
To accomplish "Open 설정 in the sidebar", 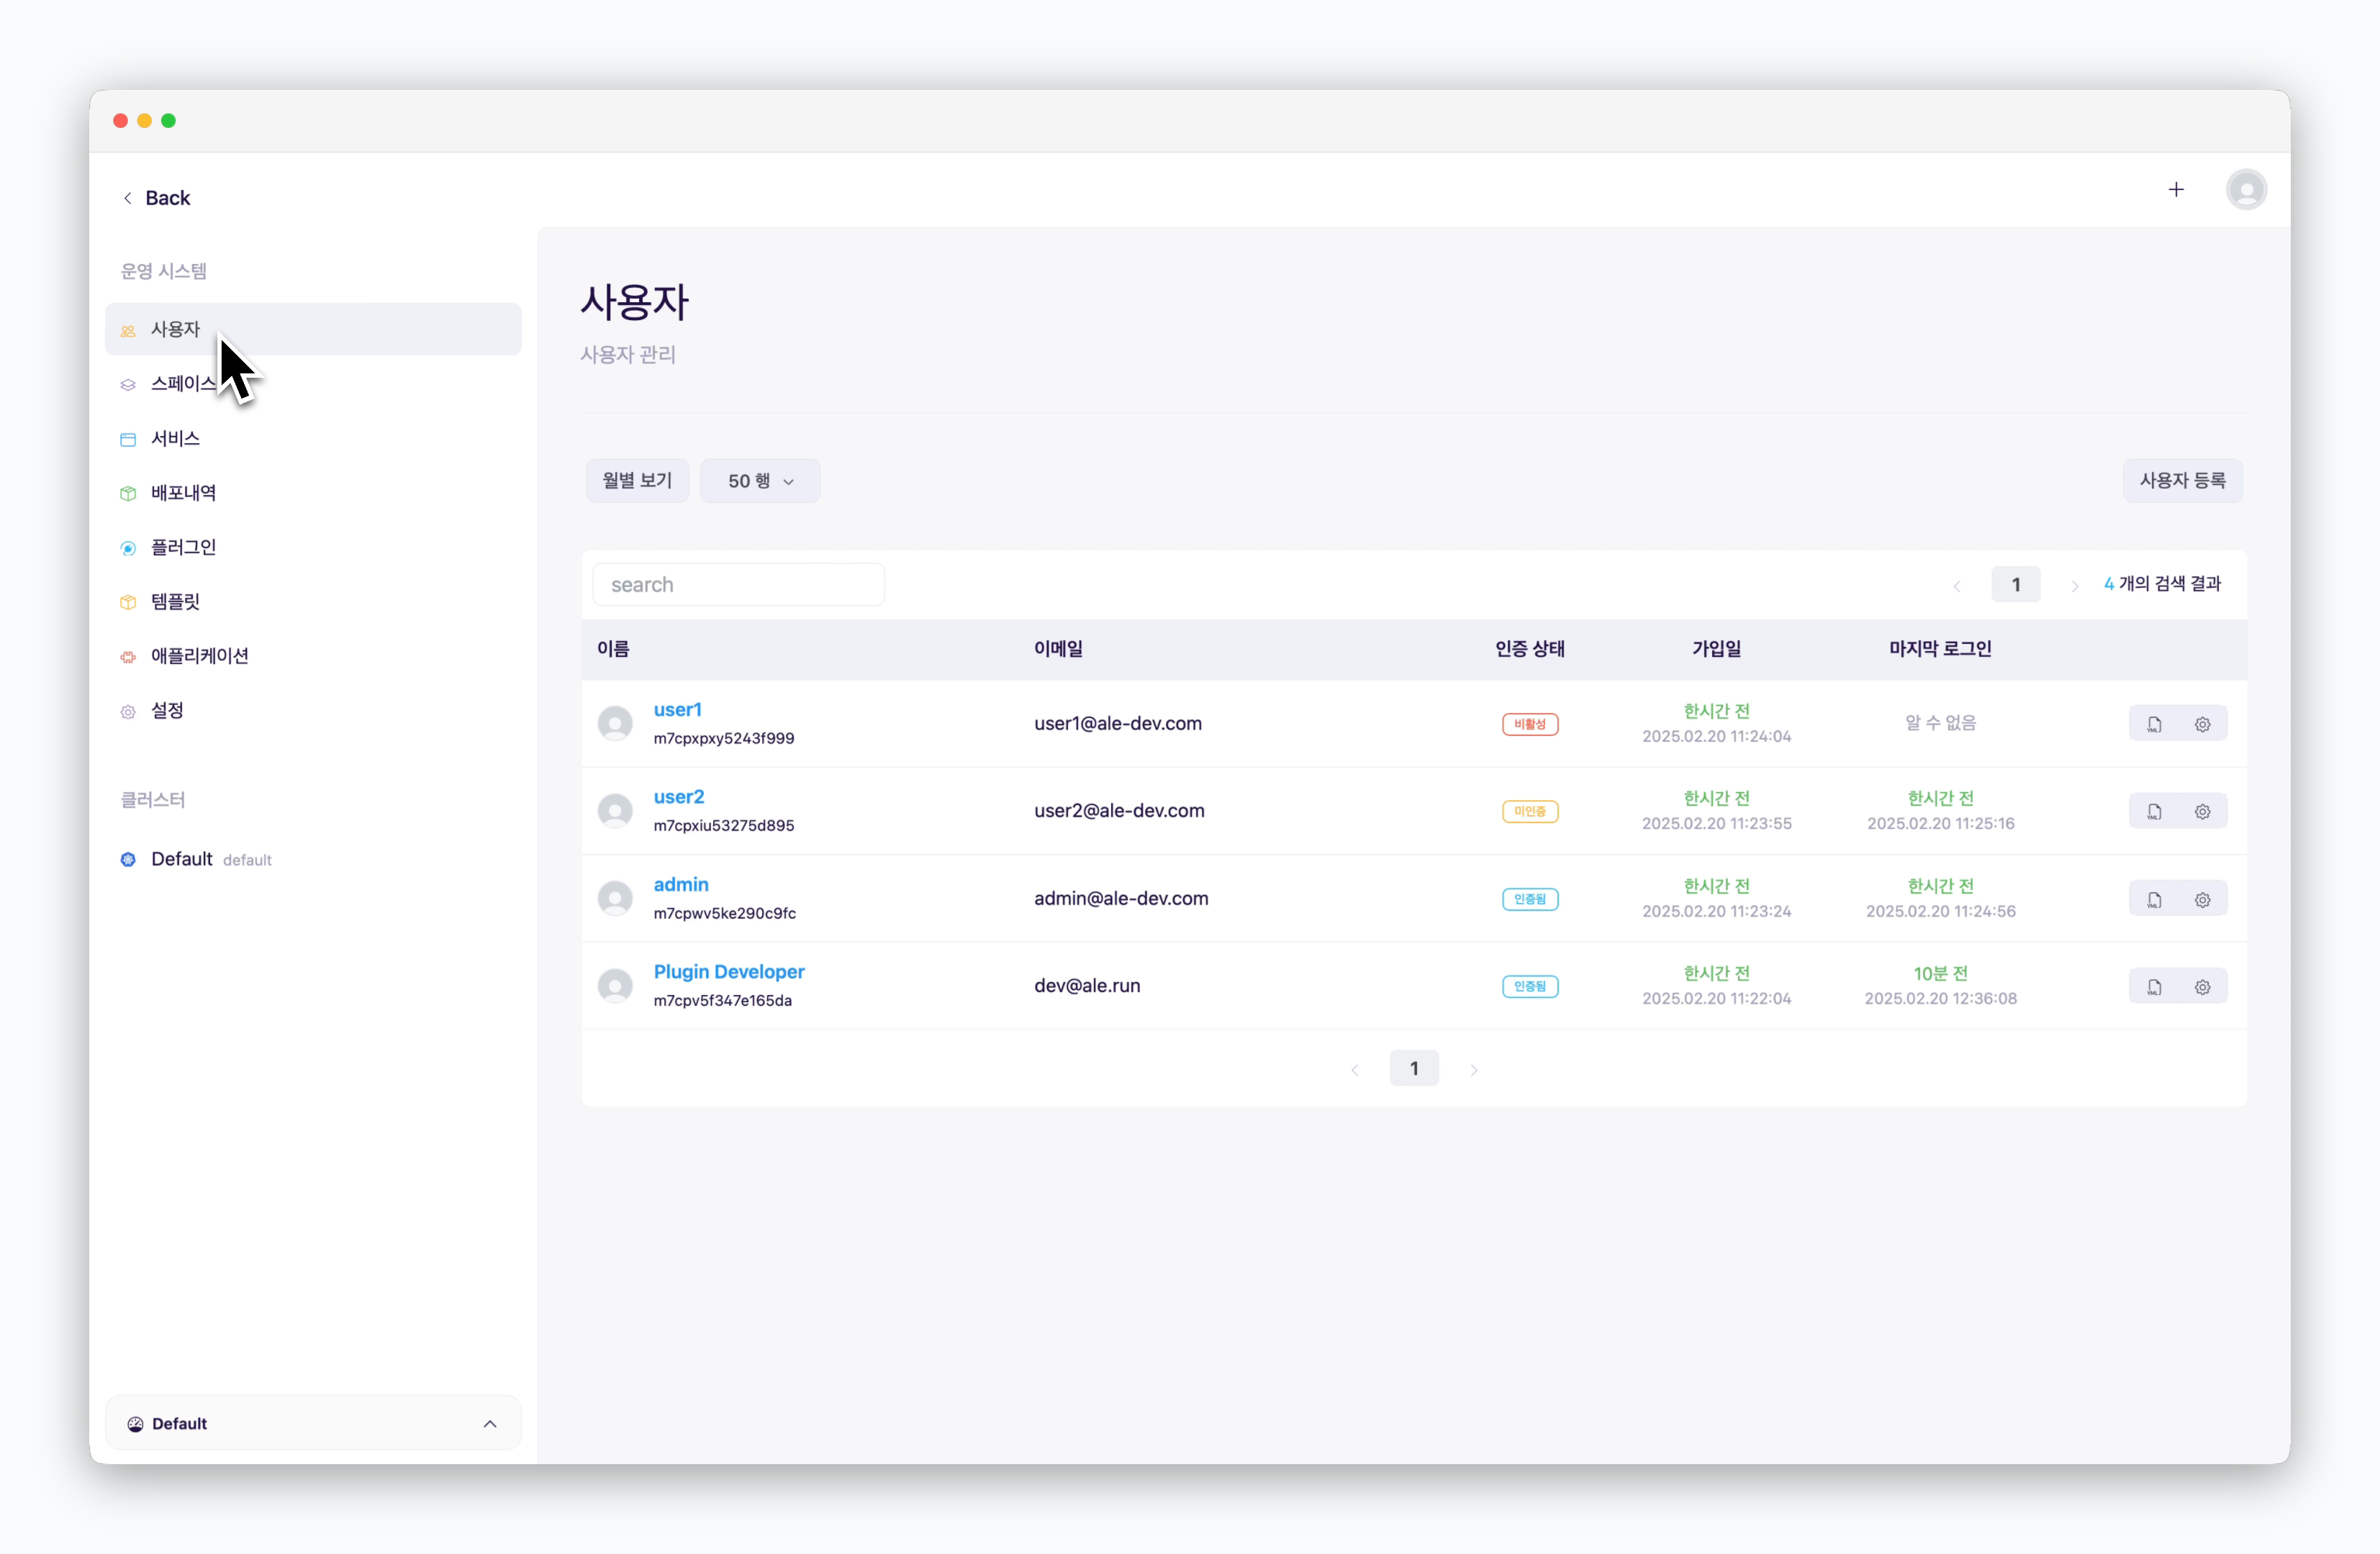I will pos(313,711).
